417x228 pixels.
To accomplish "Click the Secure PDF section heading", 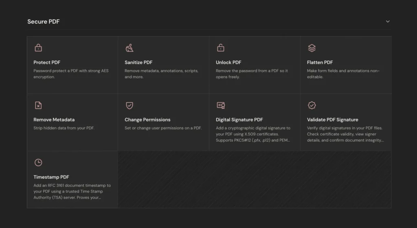I will pos(43,22).
